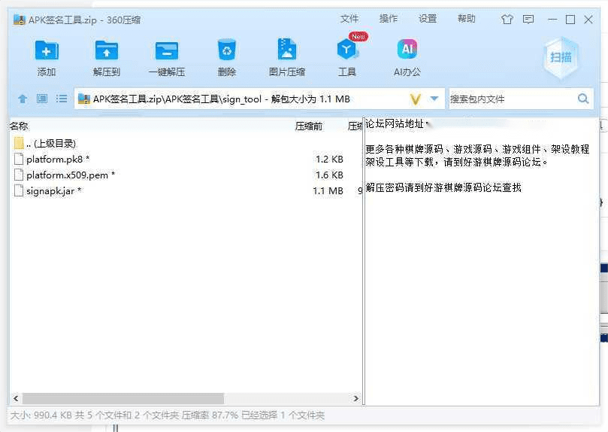Click the file icon of platform.x509.pem
This screenshot has width=608, height=432.
pos(19,175)
